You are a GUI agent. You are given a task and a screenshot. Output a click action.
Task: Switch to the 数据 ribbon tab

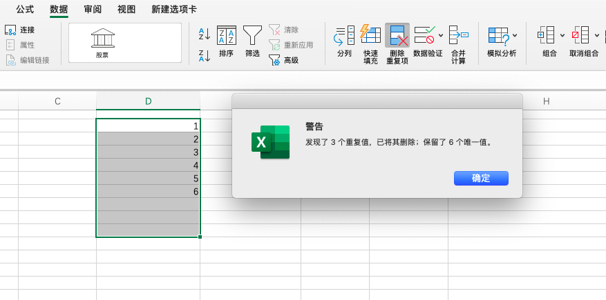coord(59,9)
